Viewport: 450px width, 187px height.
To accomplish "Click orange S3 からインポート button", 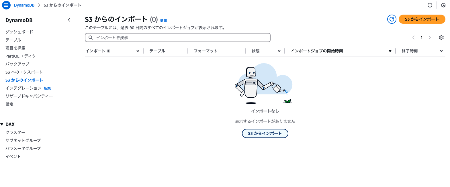I will (422, 19).
